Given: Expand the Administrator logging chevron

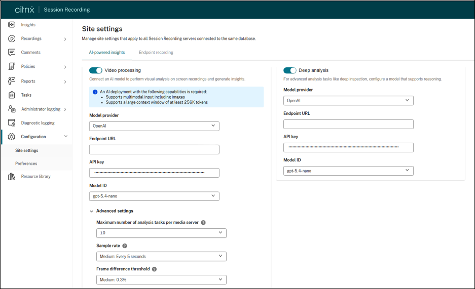Looking at the screenshot, I should tap(65, 109).
